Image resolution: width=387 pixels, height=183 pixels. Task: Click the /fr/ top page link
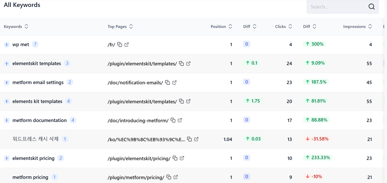click(111, 45)
